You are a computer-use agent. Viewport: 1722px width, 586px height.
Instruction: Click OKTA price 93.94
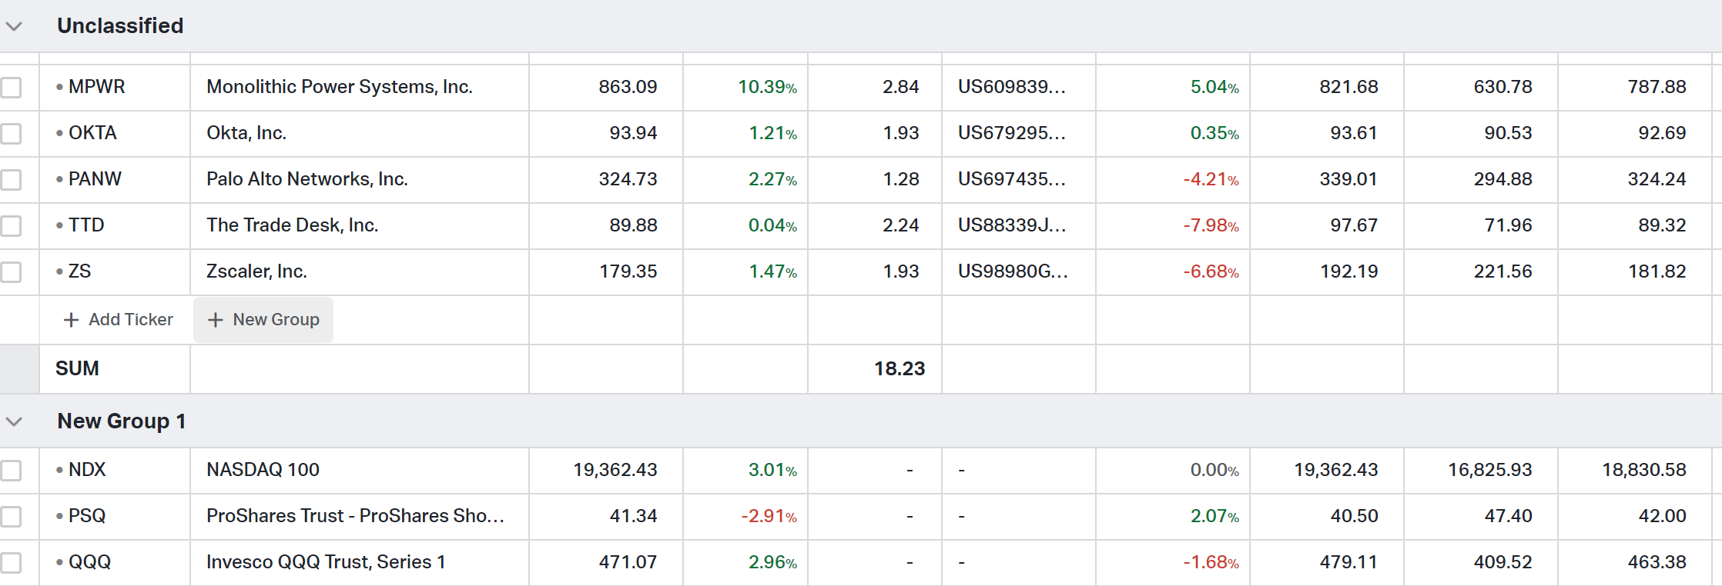coord(633,133)
